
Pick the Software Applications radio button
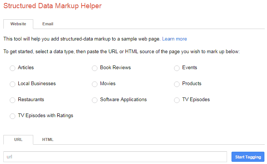(x=95, y=100)
